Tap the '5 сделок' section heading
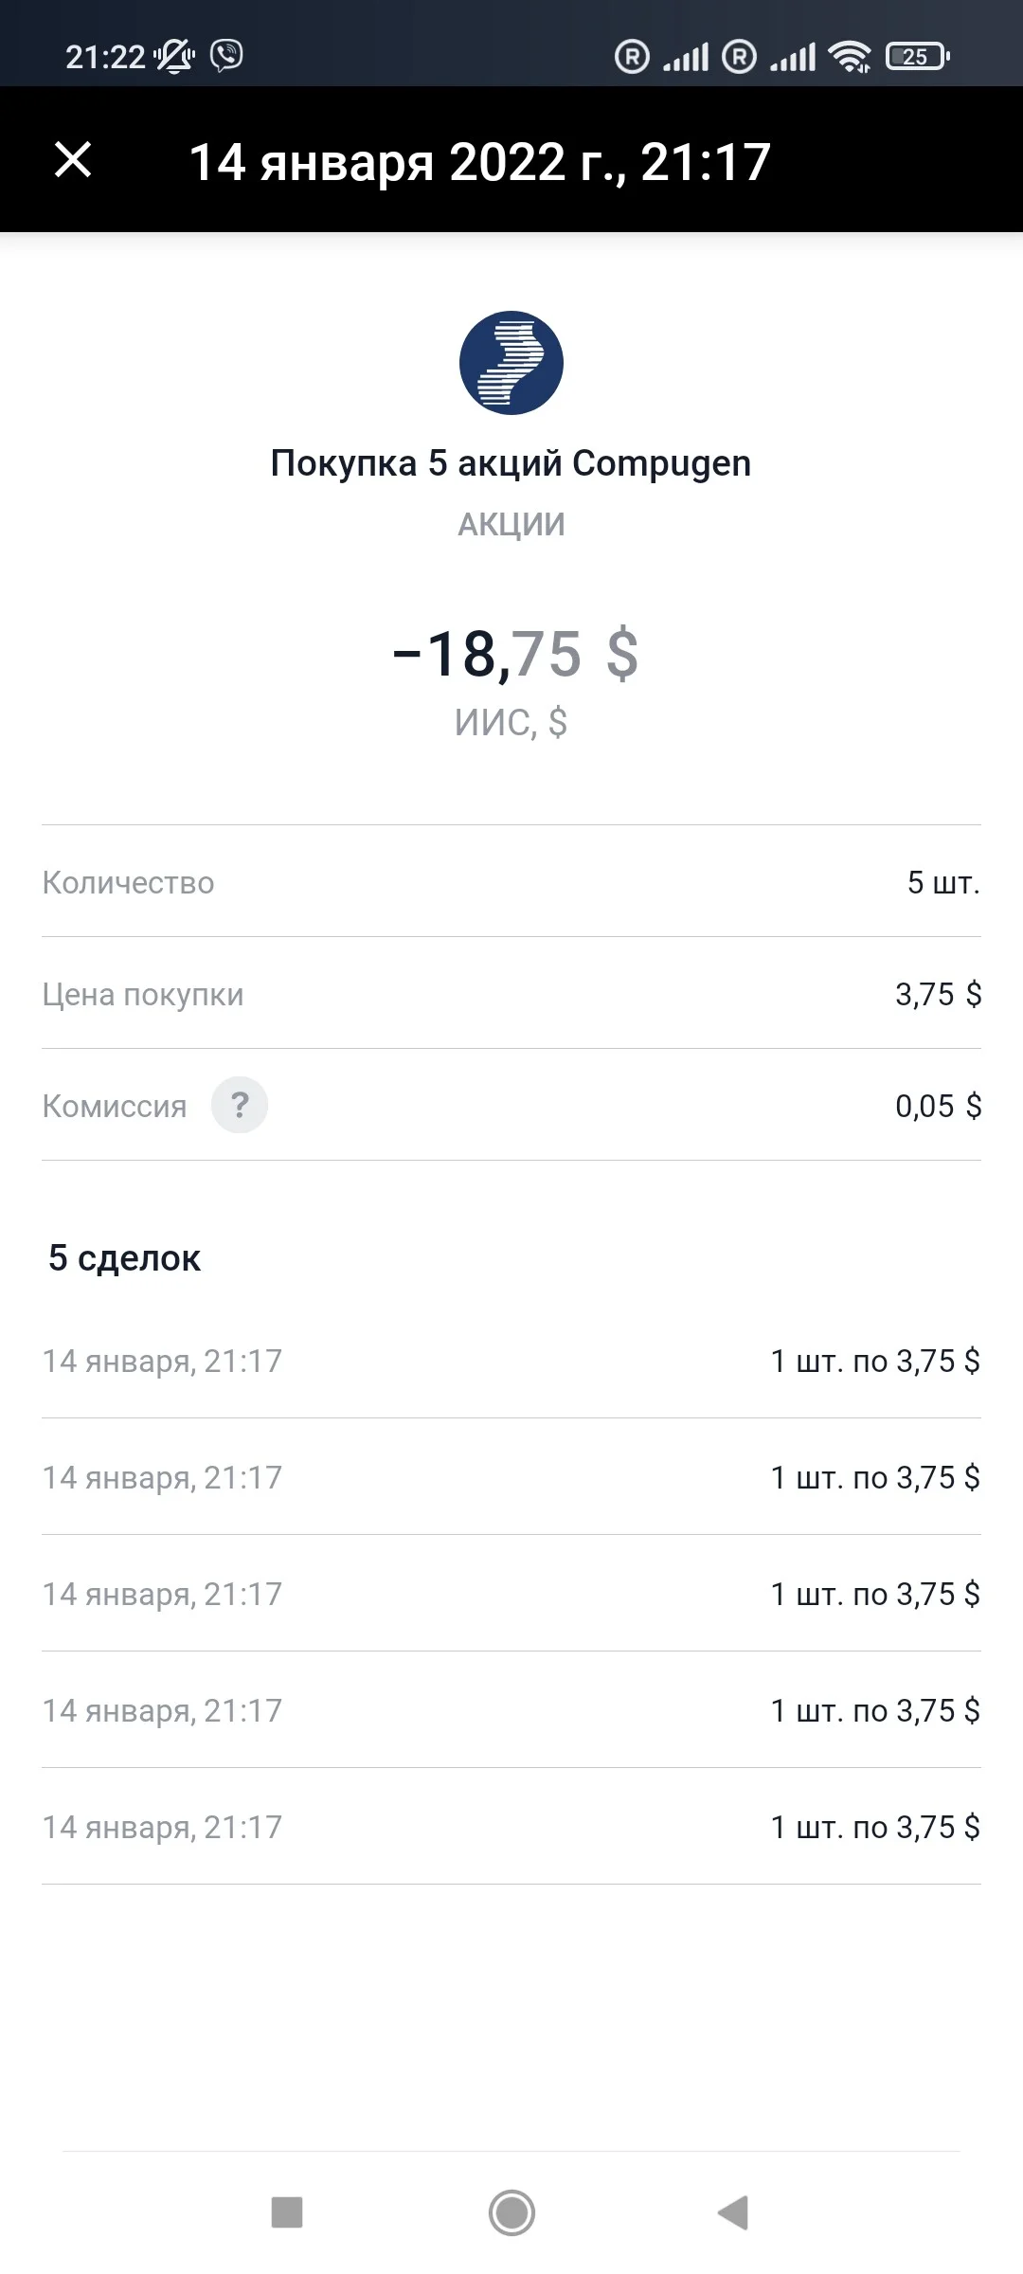This screenshot has height=2274, width=1023. (x=124, y=1258)
